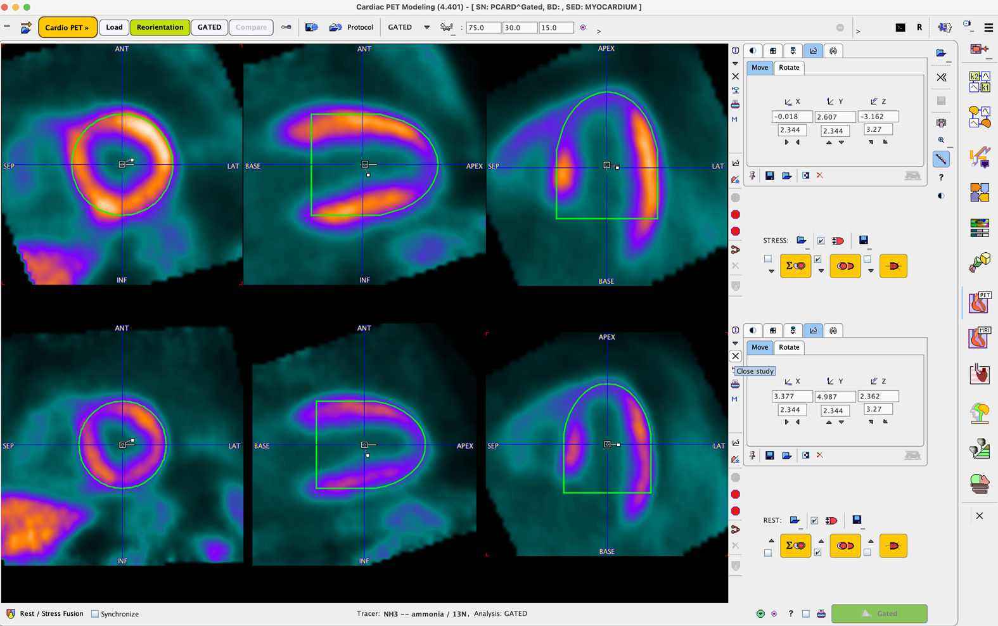Viewport: 998px width, 626px height.
Task: Close the rest study with X icon
Action: (x=736, y=356)
